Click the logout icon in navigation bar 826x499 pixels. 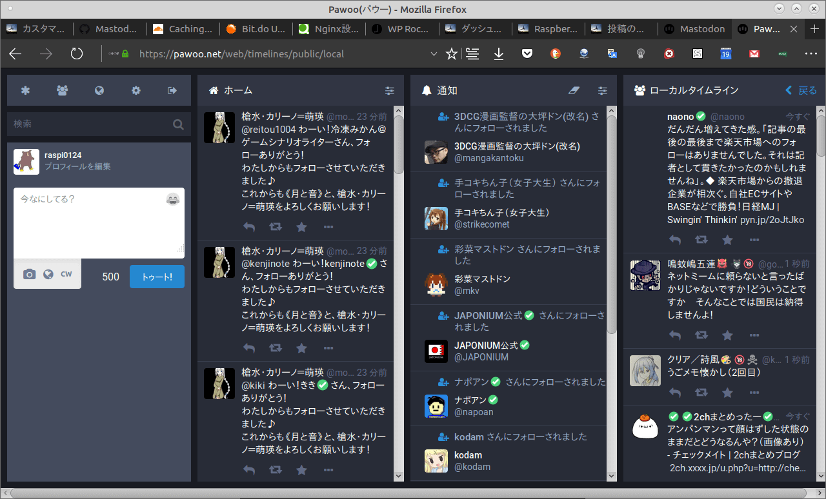coord(172,91)
